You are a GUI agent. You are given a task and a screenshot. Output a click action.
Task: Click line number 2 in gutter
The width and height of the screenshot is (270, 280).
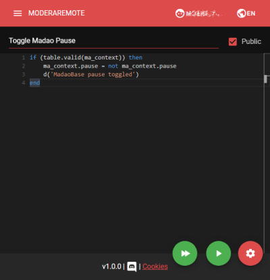(x=24, y=66)
